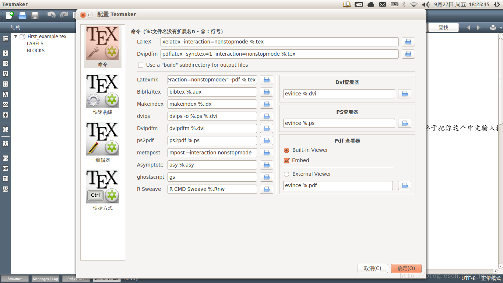Browse for the external Pdf viewer program
Image resolution: width=503 pixels, height=283 pixels.
click(405, 185)
